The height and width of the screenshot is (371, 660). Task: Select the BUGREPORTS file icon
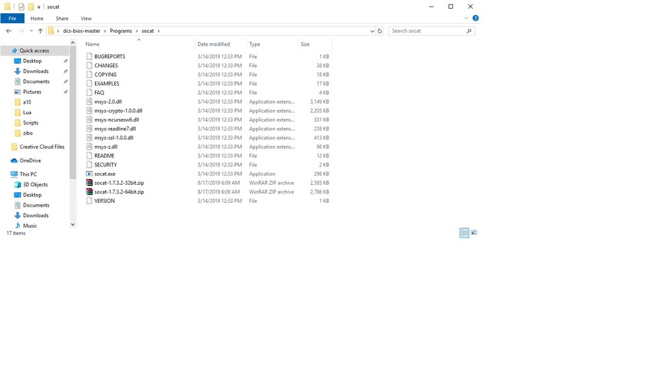(89, 56)
